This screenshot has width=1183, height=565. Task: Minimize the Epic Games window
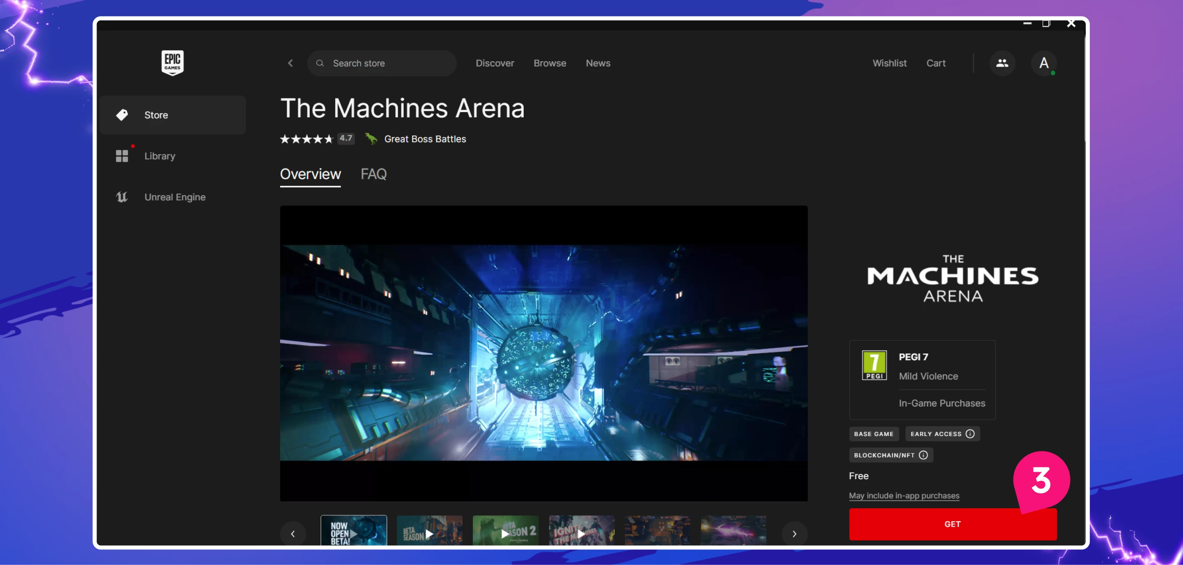tap(1027, 23)
